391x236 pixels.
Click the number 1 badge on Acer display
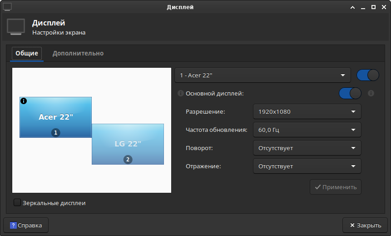55,132
